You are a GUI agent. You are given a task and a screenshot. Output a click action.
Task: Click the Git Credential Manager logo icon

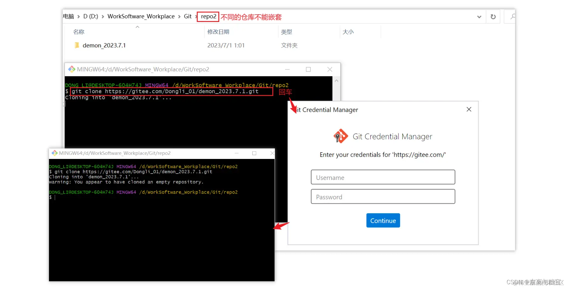pos(341,136)
